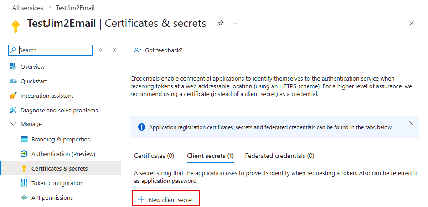Collapse the sidebar with double-chevron button

click(x=114, y=50)
